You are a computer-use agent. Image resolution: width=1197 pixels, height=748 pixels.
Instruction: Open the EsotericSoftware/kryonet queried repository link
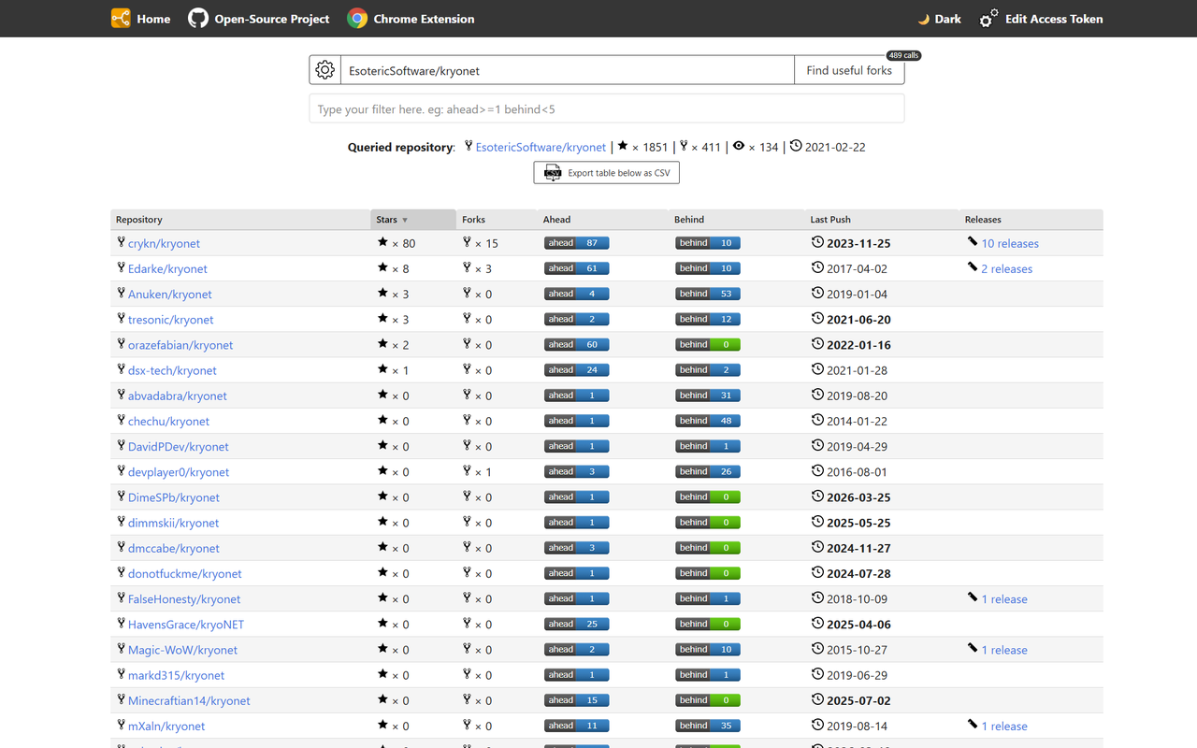click(x=541, y=147)
